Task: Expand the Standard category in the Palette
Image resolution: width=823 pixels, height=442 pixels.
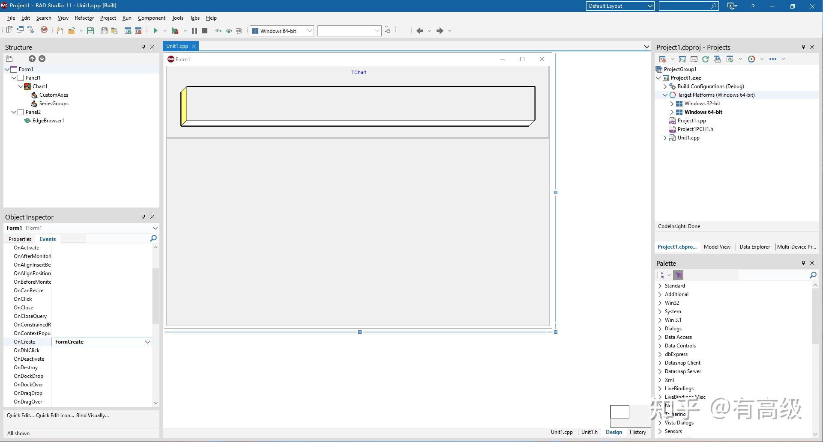Action: coord(659,285)
